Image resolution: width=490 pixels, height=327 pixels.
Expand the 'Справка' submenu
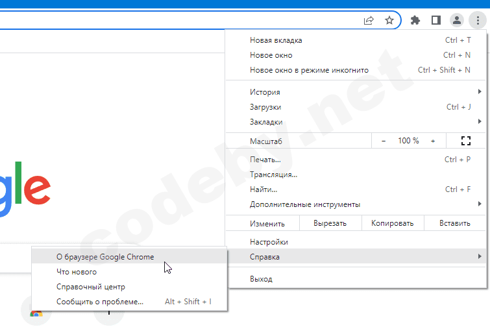click(x=356, y=257)
